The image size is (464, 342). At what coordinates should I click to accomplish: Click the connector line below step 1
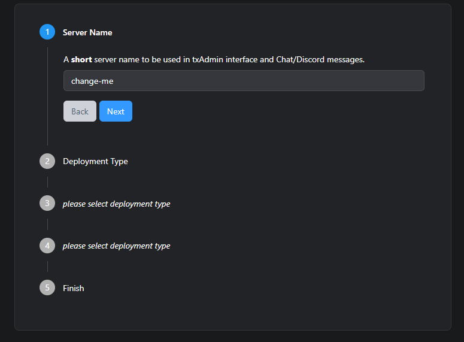[47, 96]
